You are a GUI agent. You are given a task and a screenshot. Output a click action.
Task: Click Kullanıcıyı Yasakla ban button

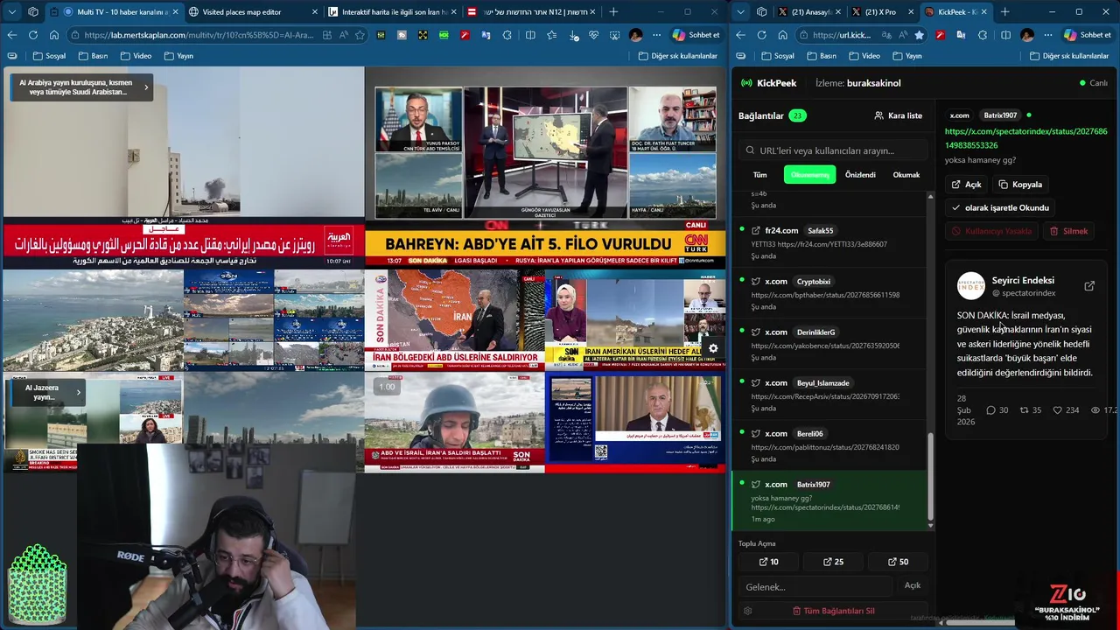click(x=991, y=231)
